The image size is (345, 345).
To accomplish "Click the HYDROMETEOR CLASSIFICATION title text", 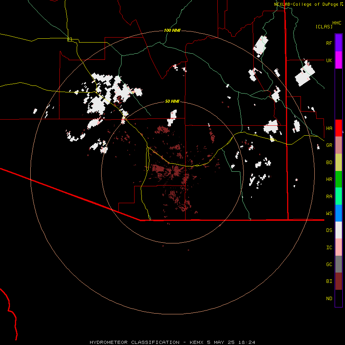I will (135, 342).
